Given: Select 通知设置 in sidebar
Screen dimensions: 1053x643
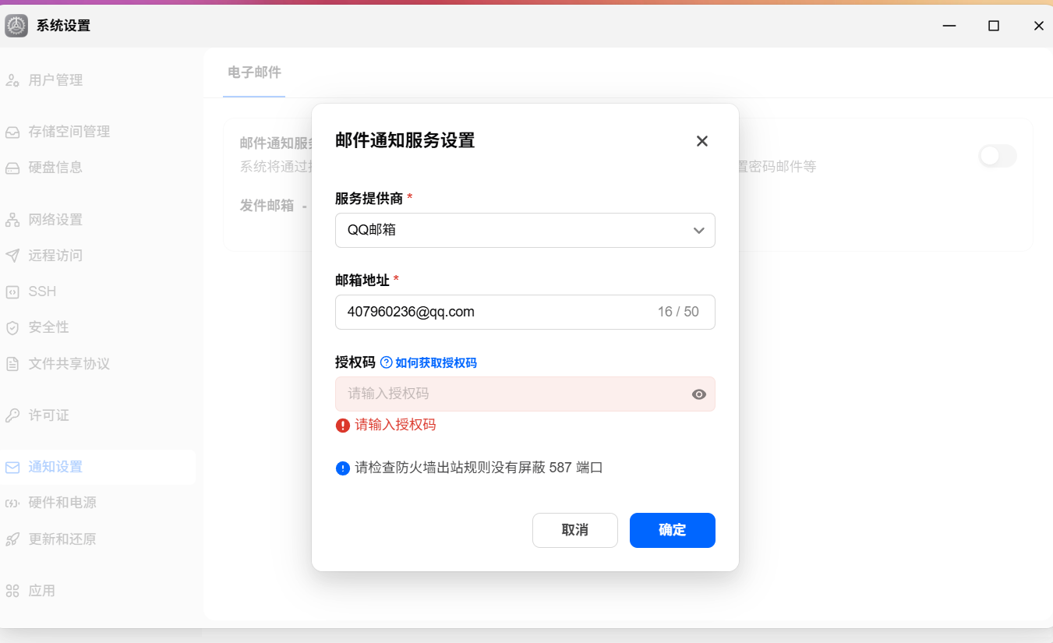Looking at the screenshot, I should [98, 467].
